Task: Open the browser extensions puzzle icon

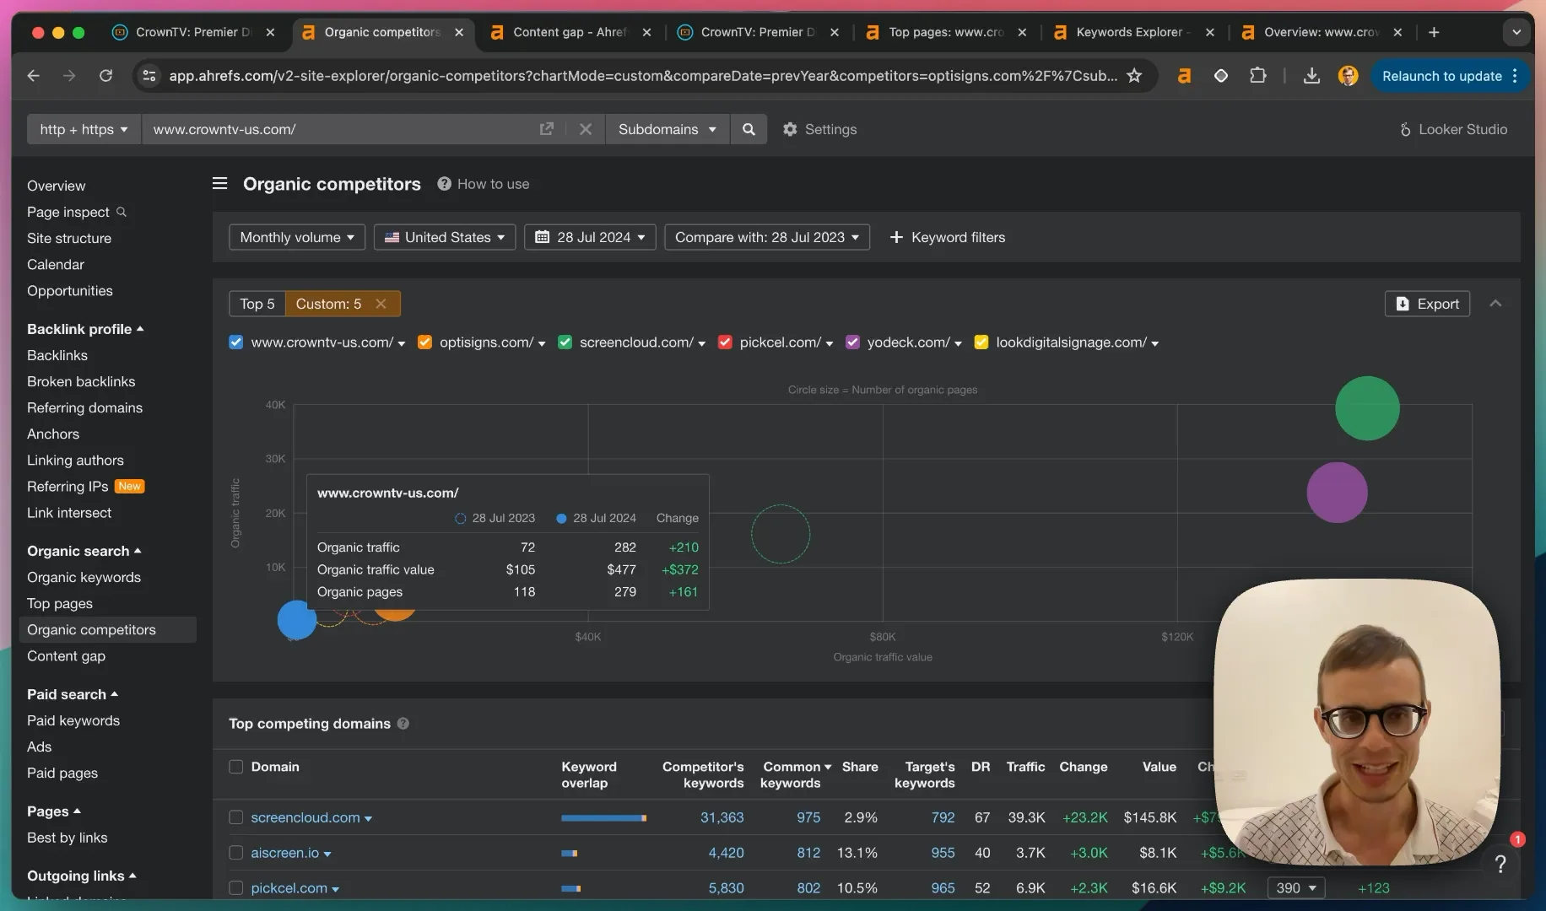Action: point(1257,76)
